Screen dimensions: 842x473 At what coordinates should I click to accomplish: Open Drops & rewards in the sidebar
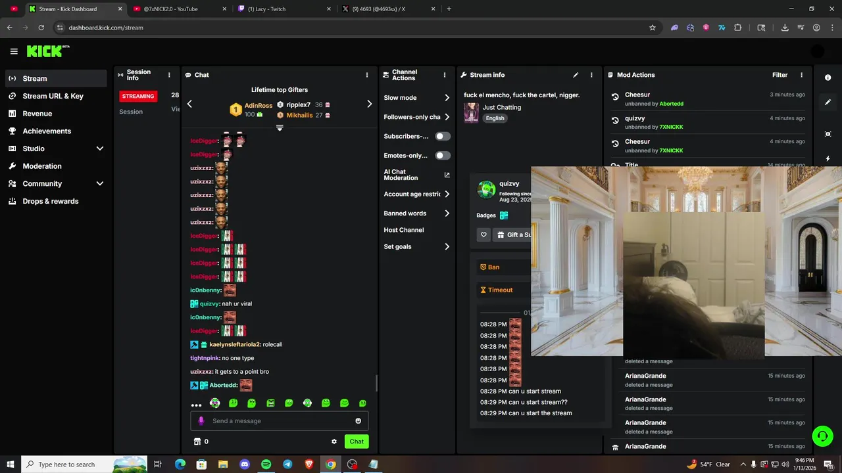pos(56,201)
